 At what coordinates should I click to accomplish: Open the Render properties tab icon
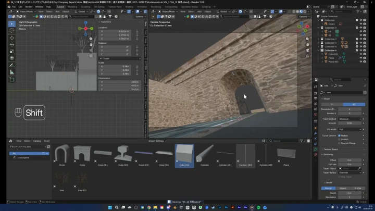316,93
